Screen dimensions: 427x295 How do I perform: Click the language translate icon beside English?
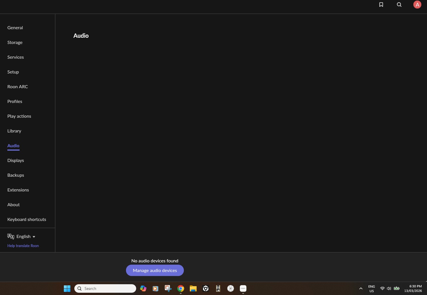pos(10,237)
